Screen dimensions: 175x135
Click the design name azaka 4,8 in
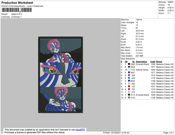(17, 14)
